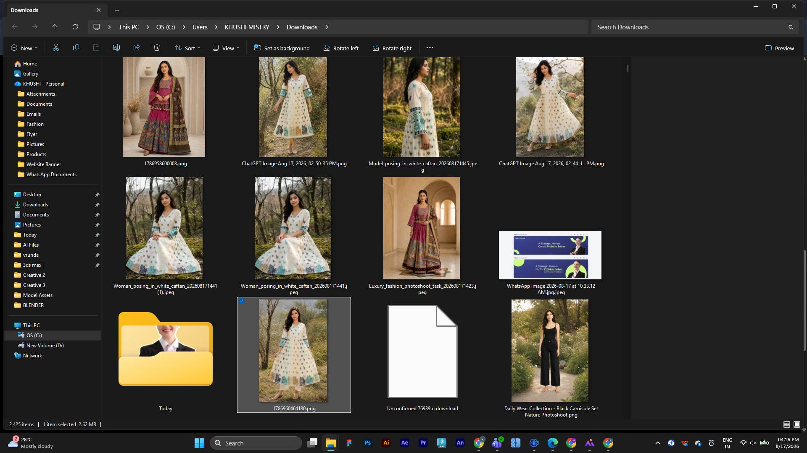Click the Delete trash icon
This screenshot has height=453, width=807.
(x=157, y=48)
